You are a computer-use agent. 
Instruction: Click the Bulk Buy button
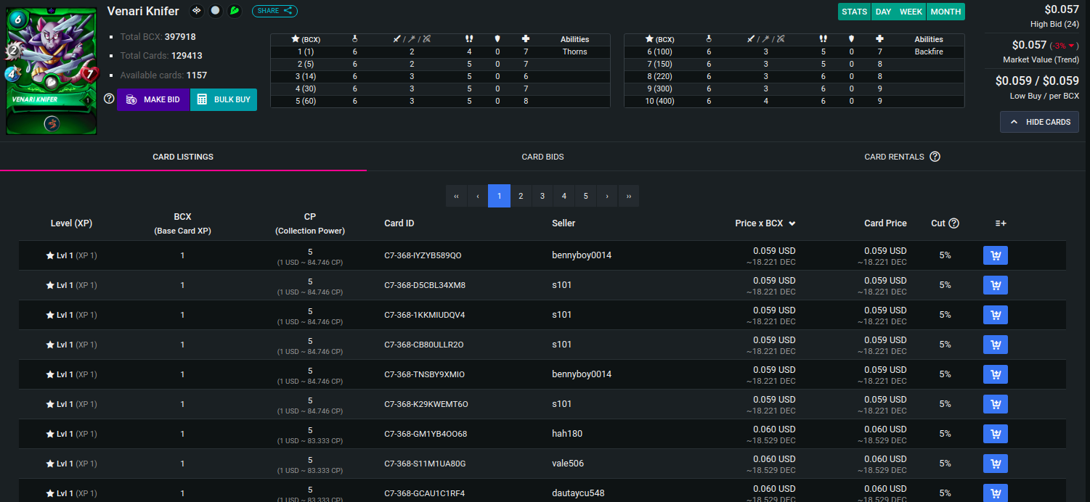click(x=223, y=99)
